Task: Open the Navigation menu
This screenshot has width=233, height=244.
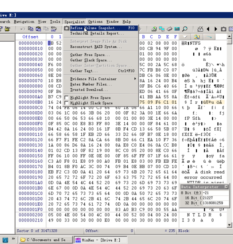Action: point(24,22)
